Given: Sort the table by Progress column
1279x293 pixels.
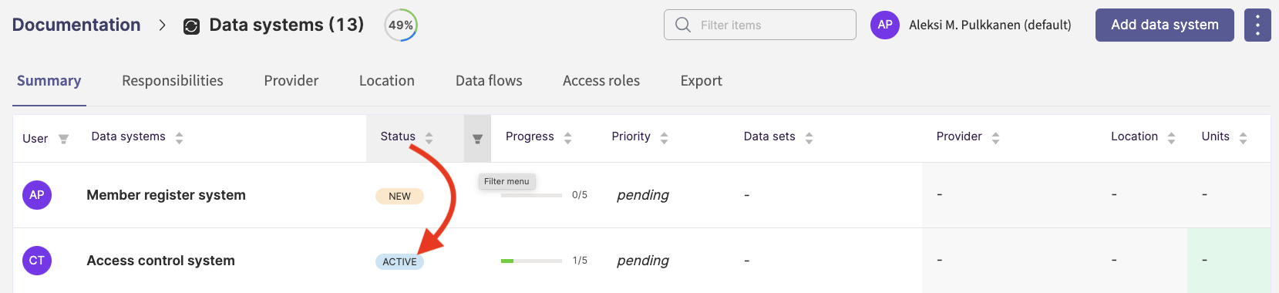Looking at the screenshot, I should click(568, 138).
